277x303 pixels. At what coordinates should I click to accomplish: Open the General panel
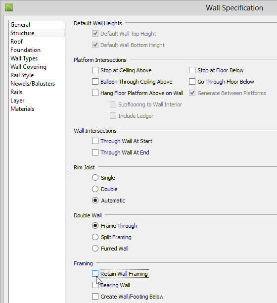(20, 25)
